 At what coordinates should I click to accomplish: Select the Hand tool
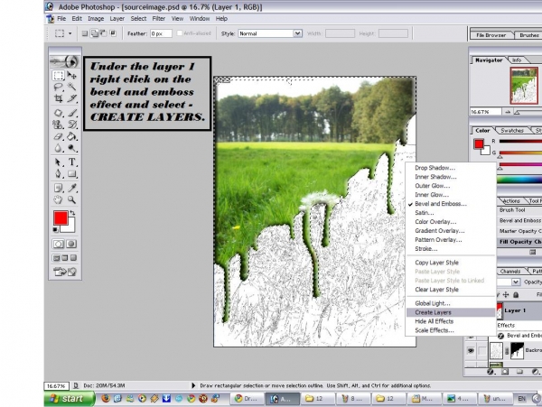pyautogui.click(x=58, y=199)
